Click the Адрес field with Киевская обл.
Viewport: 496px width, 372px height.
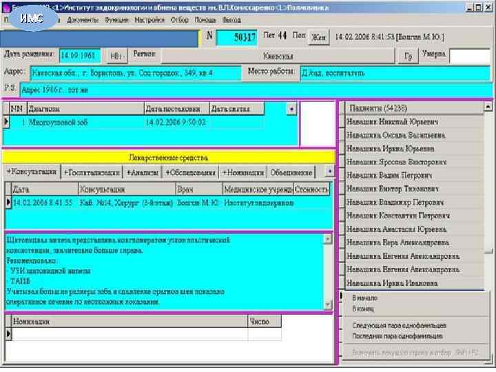(x=135, y=74)
